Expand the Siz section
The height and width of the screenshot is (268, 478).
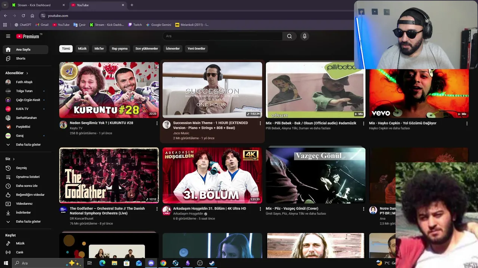click(10, 159)
